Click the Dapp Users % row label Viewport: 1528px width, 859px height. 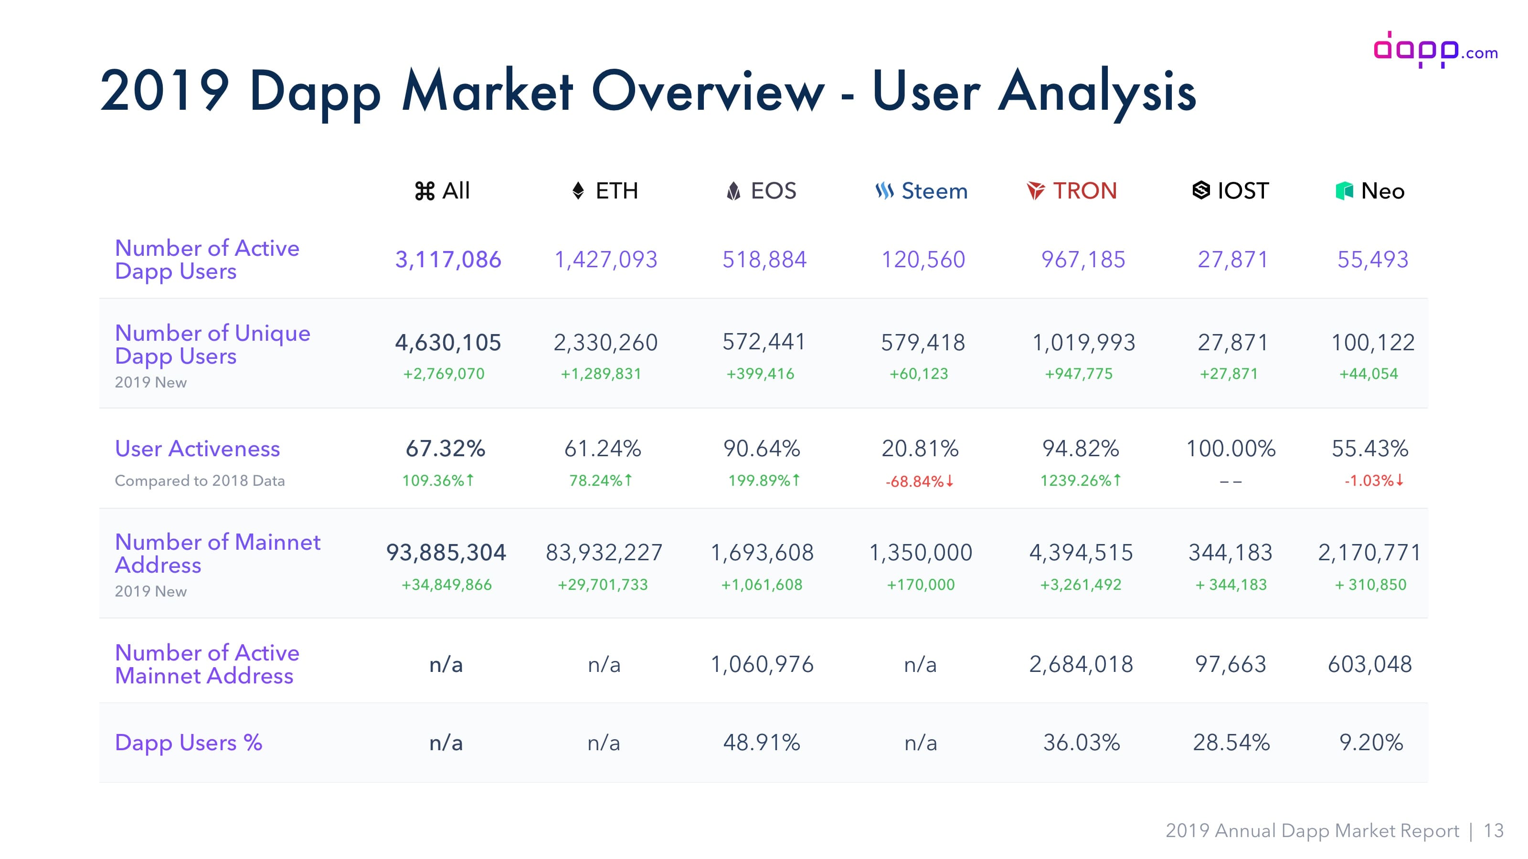[x=188, y=742]
